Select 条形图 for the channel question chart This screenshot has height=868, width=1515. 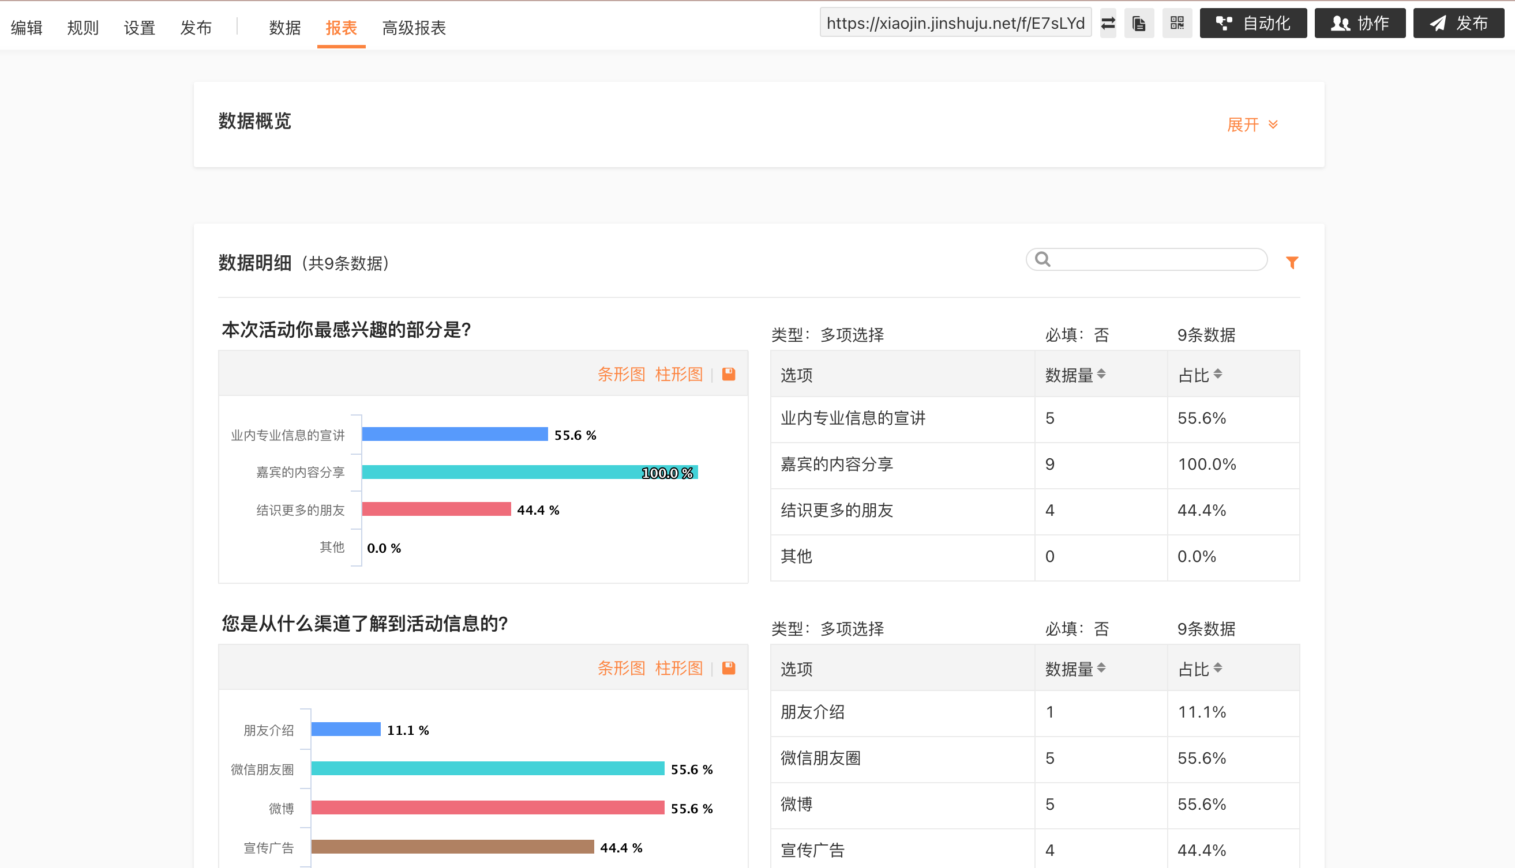pyautogui.click(x=621, y=668)
